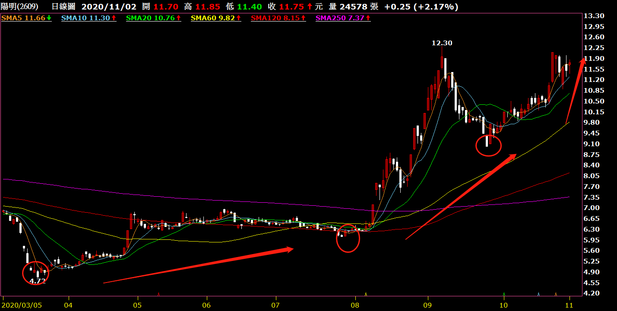
Task: Click the yellow triangle marker near 08 on axis
Action: click(366, 294)
